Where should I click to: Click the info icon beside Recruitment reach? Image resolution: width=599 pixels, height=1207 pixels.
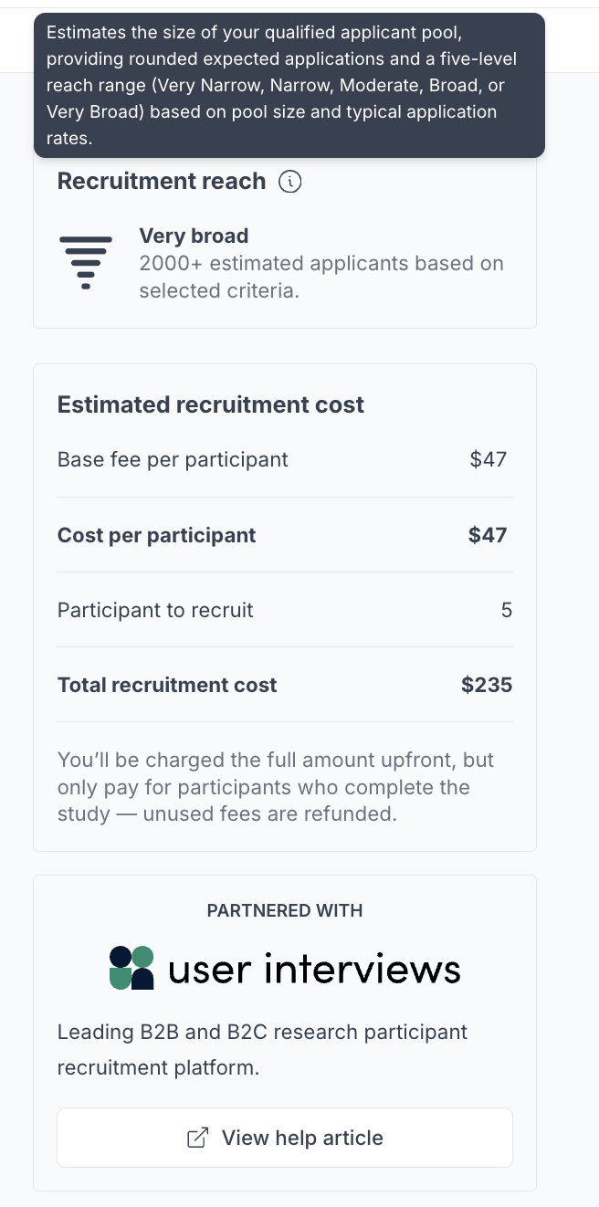(x=289, y=182)
